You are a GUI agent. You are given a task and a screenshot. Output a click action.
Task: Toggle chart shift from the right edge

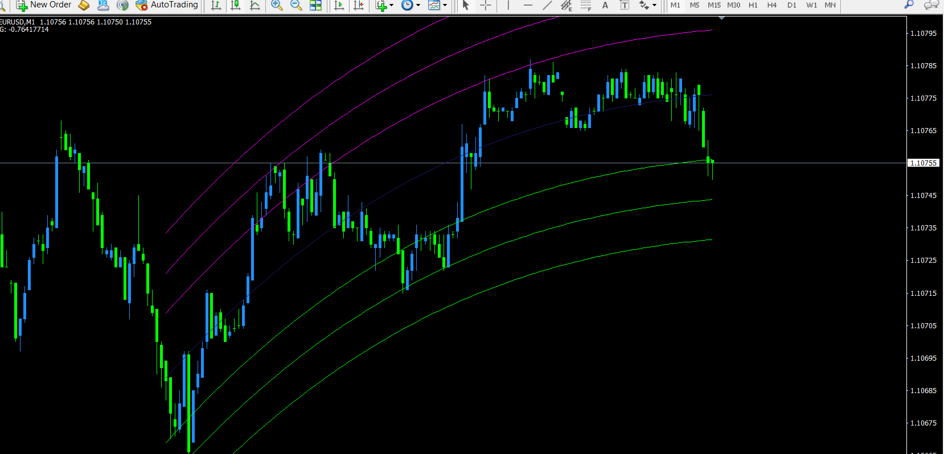point(359,5)
